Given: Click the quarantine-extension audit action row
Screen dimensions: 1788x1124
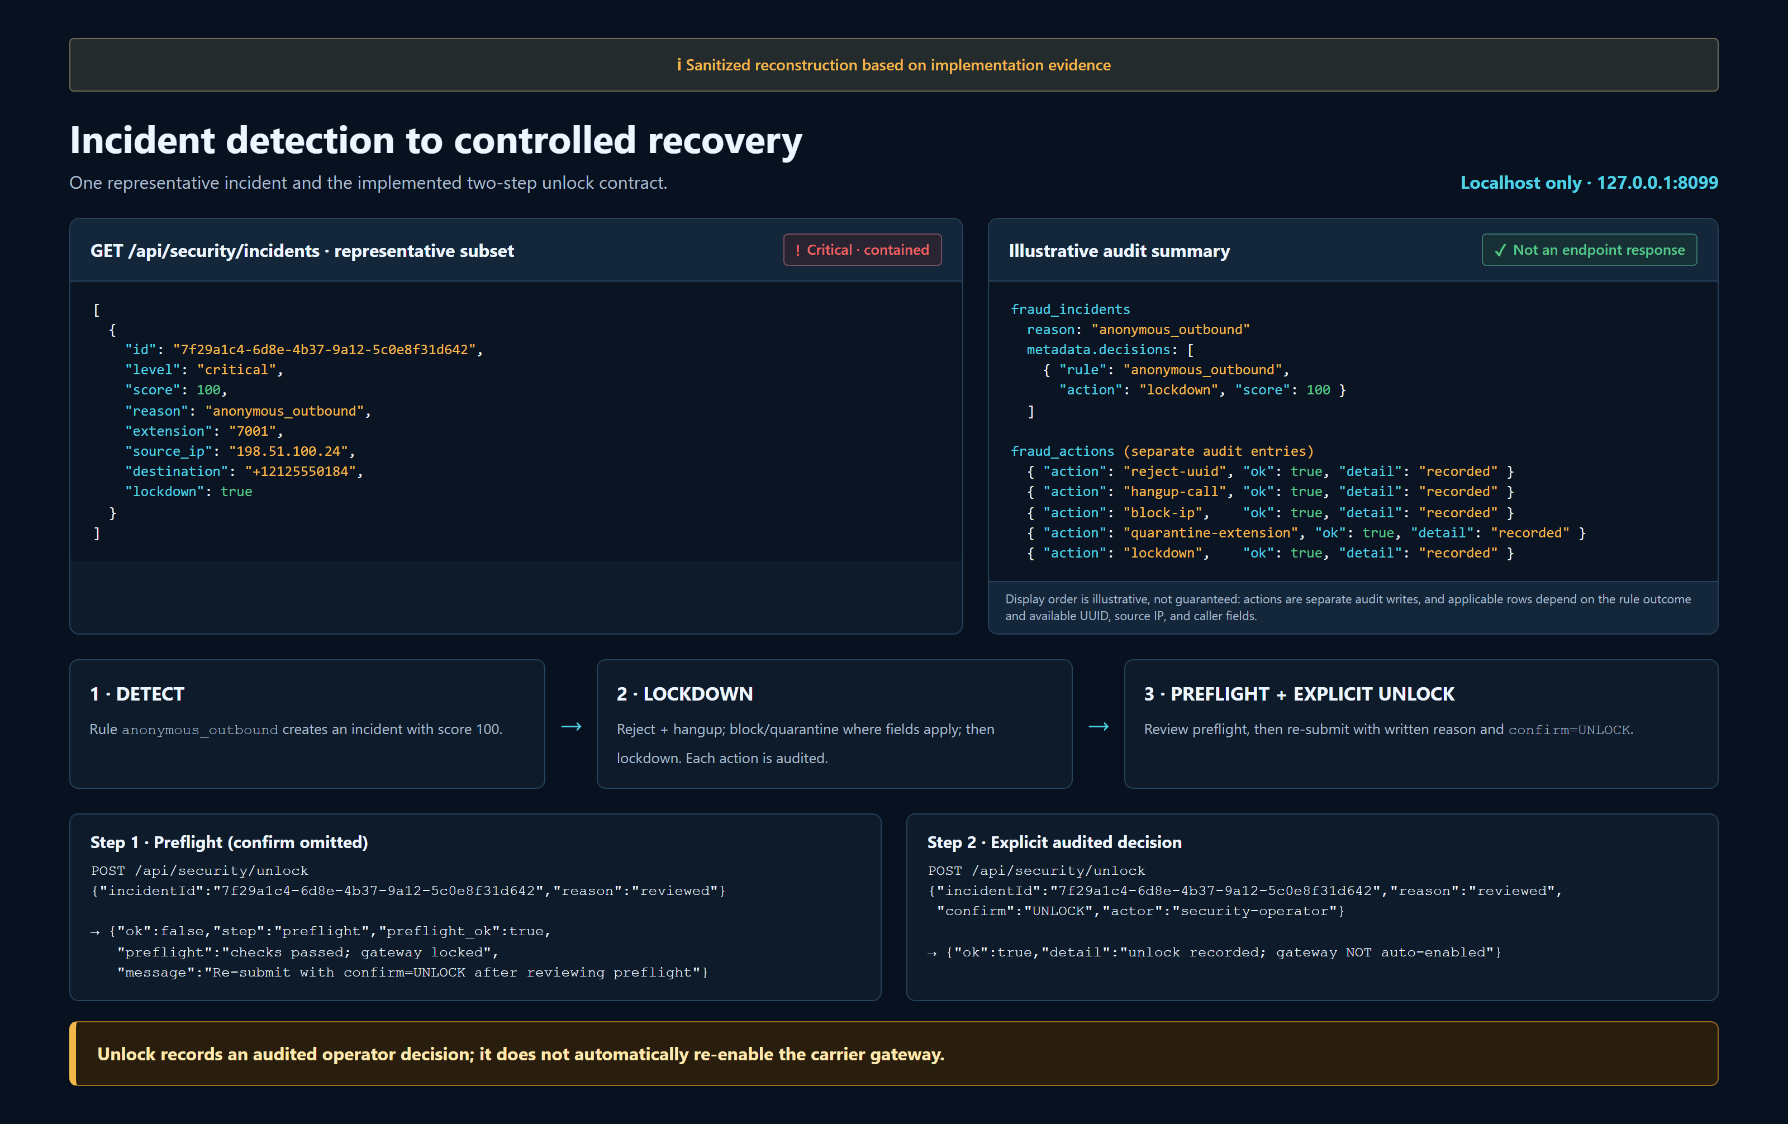Looking at the screenshot, I should pyautogui.click(x=1306, y=532).
